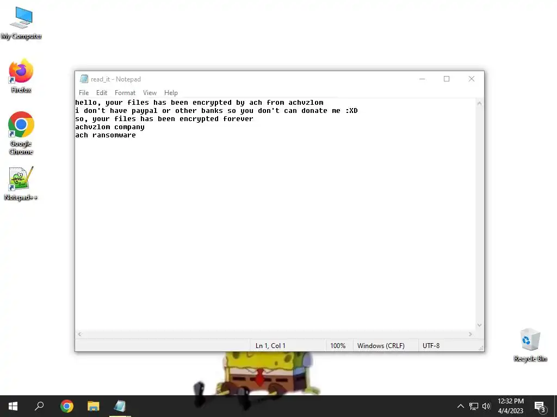Click the horizontal scrollbar right arrow
This screenshot has width=557, height=417.
pyautogui.click(x=471, y=334)
